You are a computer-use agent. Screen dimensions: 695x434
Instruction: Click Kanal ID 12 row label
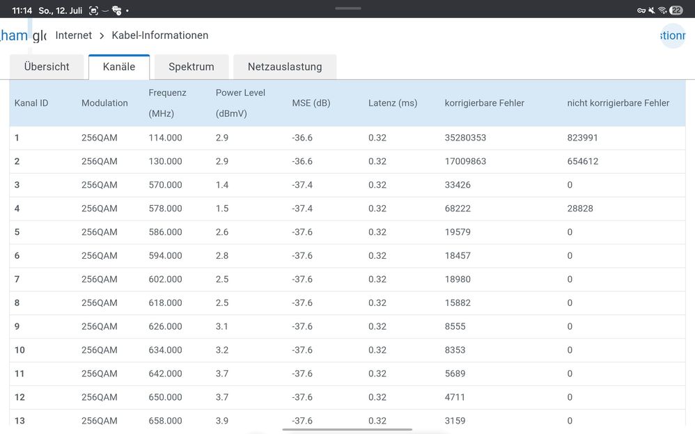click(19, 397)
